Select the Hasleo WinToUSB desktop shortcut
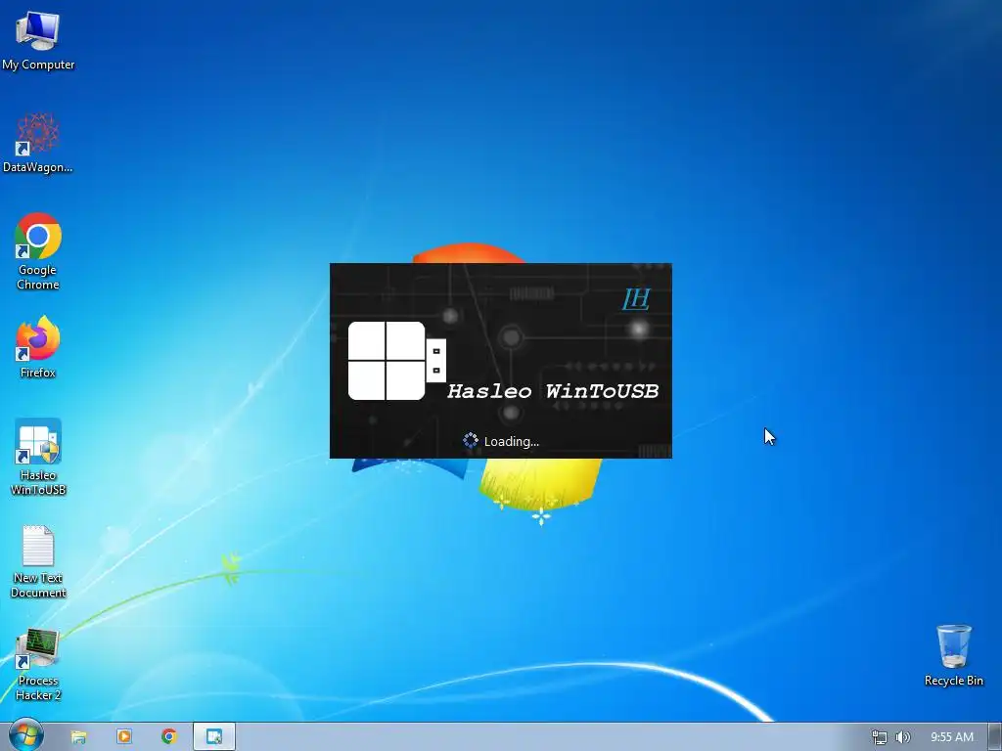The height and width of the screenshot is (751, 1002). [x=38, y=458]
